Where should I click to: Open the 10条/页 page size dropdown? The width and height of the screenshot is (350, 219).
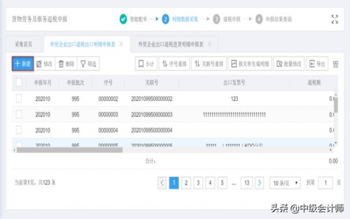pos(285,183)
